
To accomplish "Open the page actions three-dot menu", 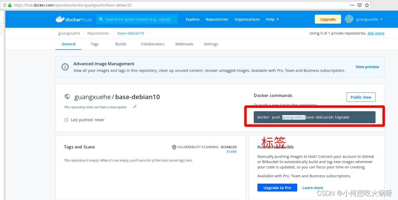I will [352, 5].
